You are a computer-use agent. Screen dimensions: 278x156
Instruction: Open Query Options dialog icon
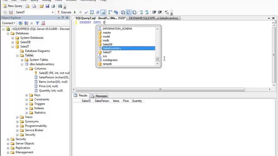click(97, 12)
